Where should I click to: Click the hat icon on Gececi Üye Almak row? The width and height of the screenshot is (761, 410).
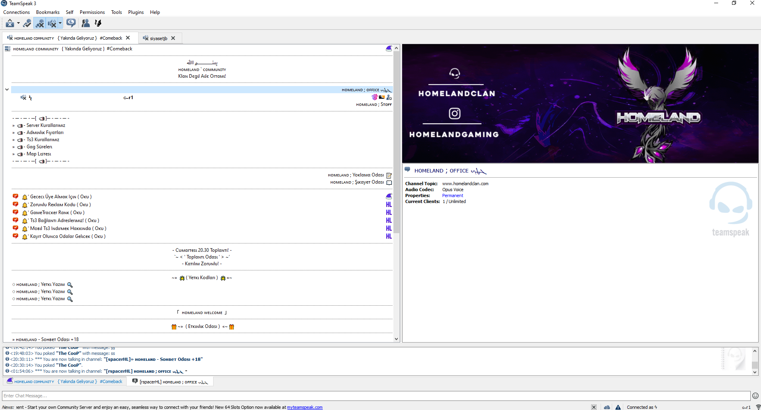coord(389,196)
